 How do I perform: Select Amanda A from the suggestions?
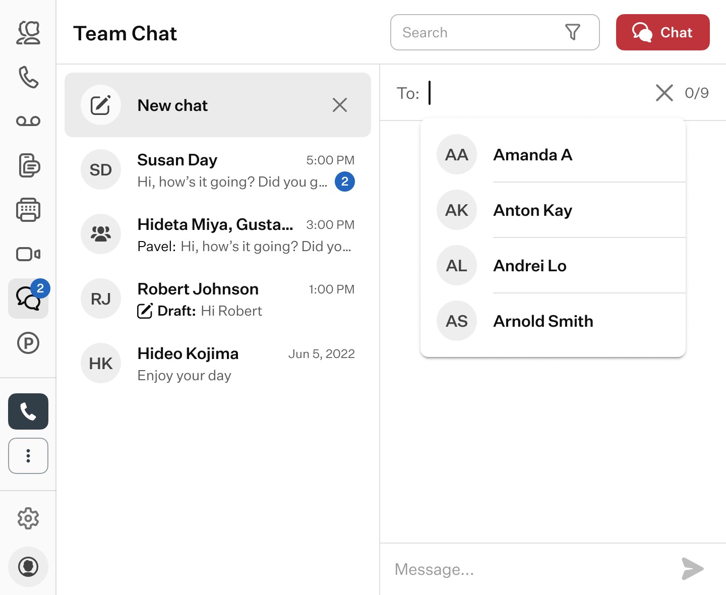point(532,155)
